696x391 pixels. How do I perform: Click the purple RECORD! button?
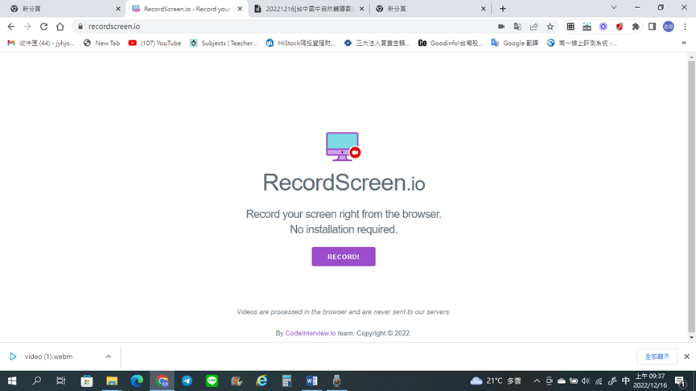(343, 257)
